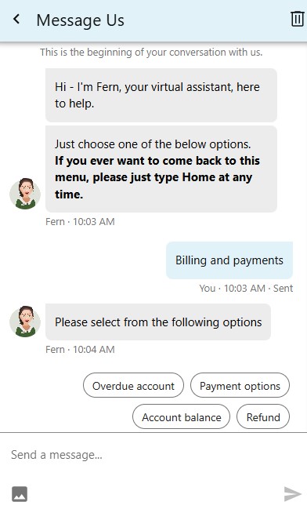Tap the Refund quick reply
Viewport: 307px width, 509px height.
point(263,416)
